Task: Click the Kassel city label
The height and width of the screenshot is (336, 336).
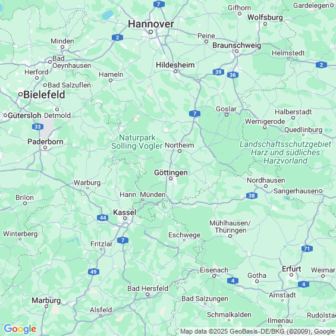Action: tap(124, 212)
